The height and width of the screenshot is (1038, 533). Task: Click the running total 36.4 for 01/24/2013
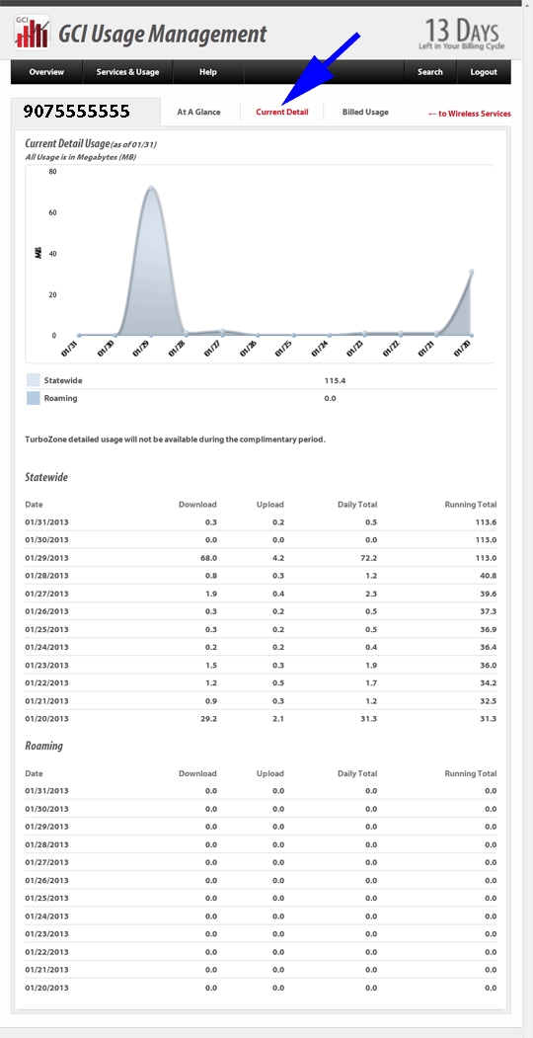pos(489,647)
